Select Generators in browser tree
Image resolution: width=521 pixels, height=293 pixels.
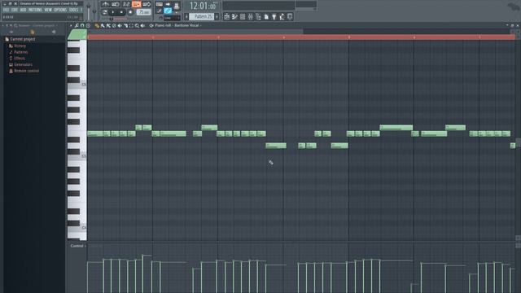(23, 64)
